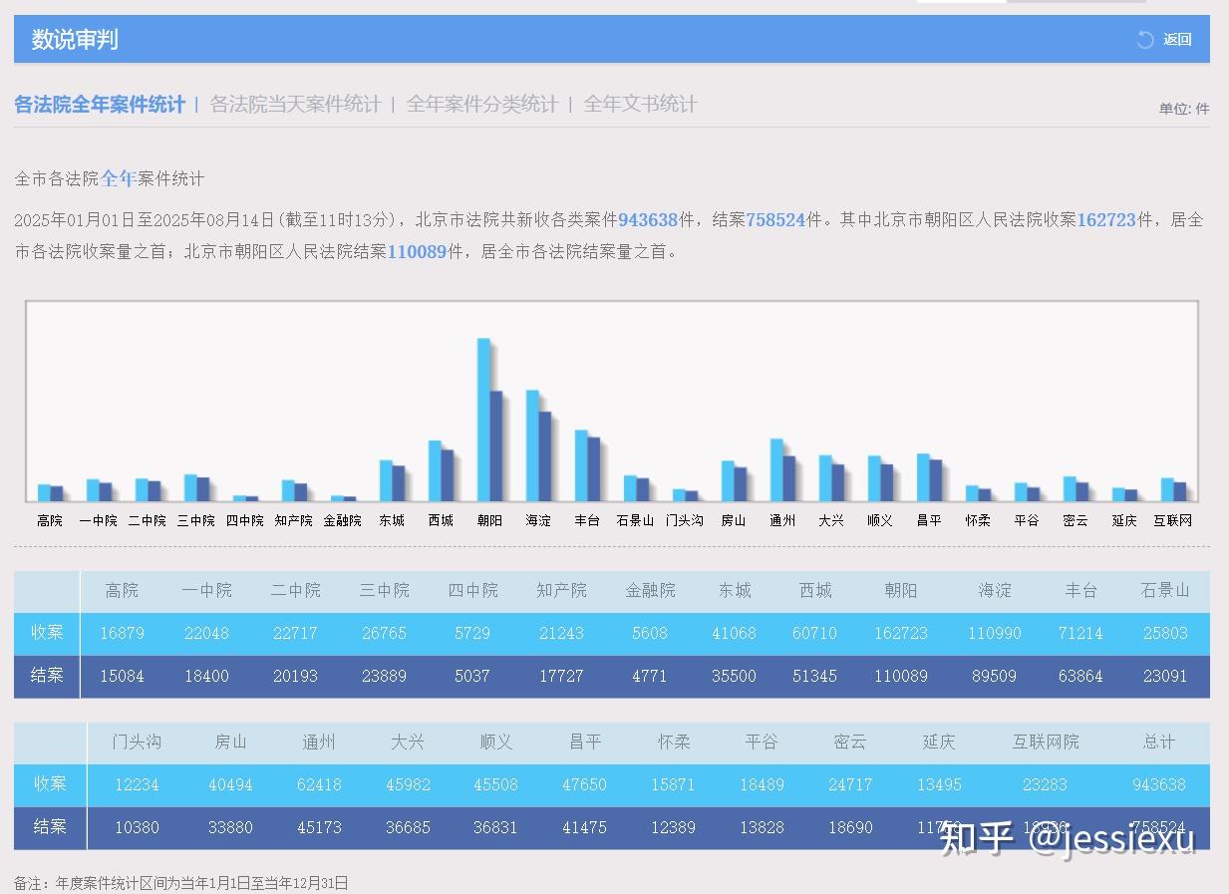Click 知产院 结案 cell 17727
Screen dimensions: 1229x894
tap(561, 676)
